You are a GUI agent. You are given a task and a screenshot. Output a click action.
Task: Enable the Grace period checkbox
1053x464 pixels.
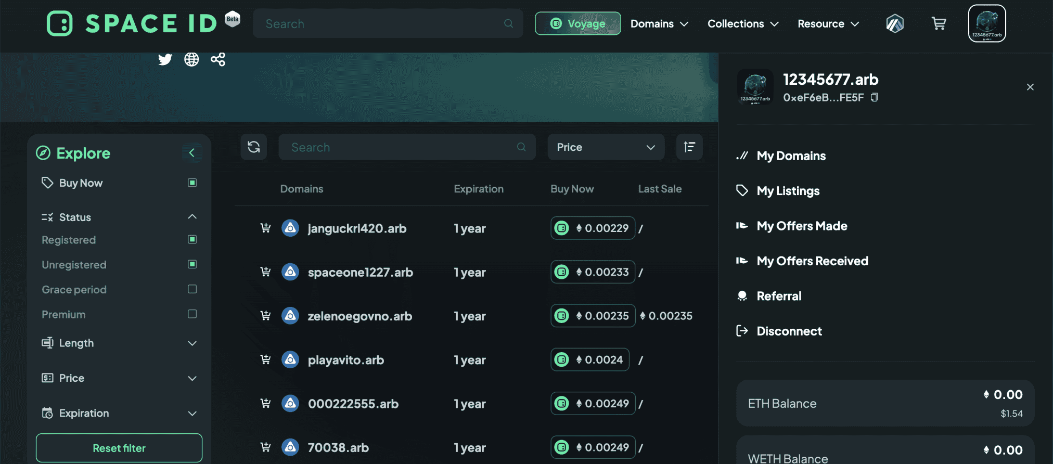192,289
